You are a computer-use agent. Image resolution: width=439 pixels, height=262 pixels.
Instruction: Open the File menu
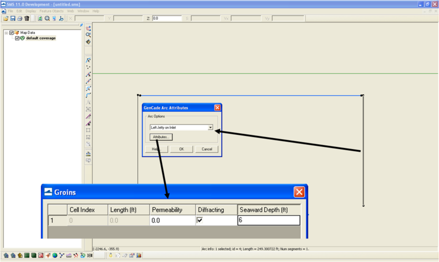pyautogui.click(x=10, y=11)
